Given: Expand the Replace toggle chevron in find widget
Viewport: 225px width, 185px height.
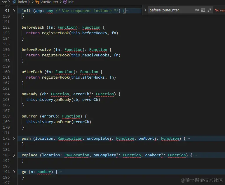Looking at the screenshot, I should (145, 10).
